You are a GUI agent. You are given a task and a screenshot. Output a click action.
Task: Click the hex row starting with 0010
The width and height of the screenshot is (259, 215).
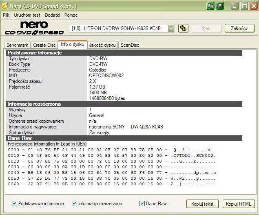(112, 156)
